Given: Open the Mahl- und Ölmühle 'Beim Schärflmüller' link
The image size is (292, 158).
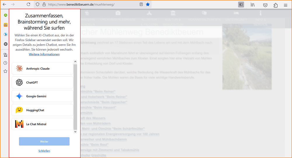Looking at the screenshot, I should point(113,129).
